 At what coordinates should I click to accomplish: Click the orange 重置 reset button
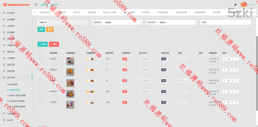click(x=50, y=29)
